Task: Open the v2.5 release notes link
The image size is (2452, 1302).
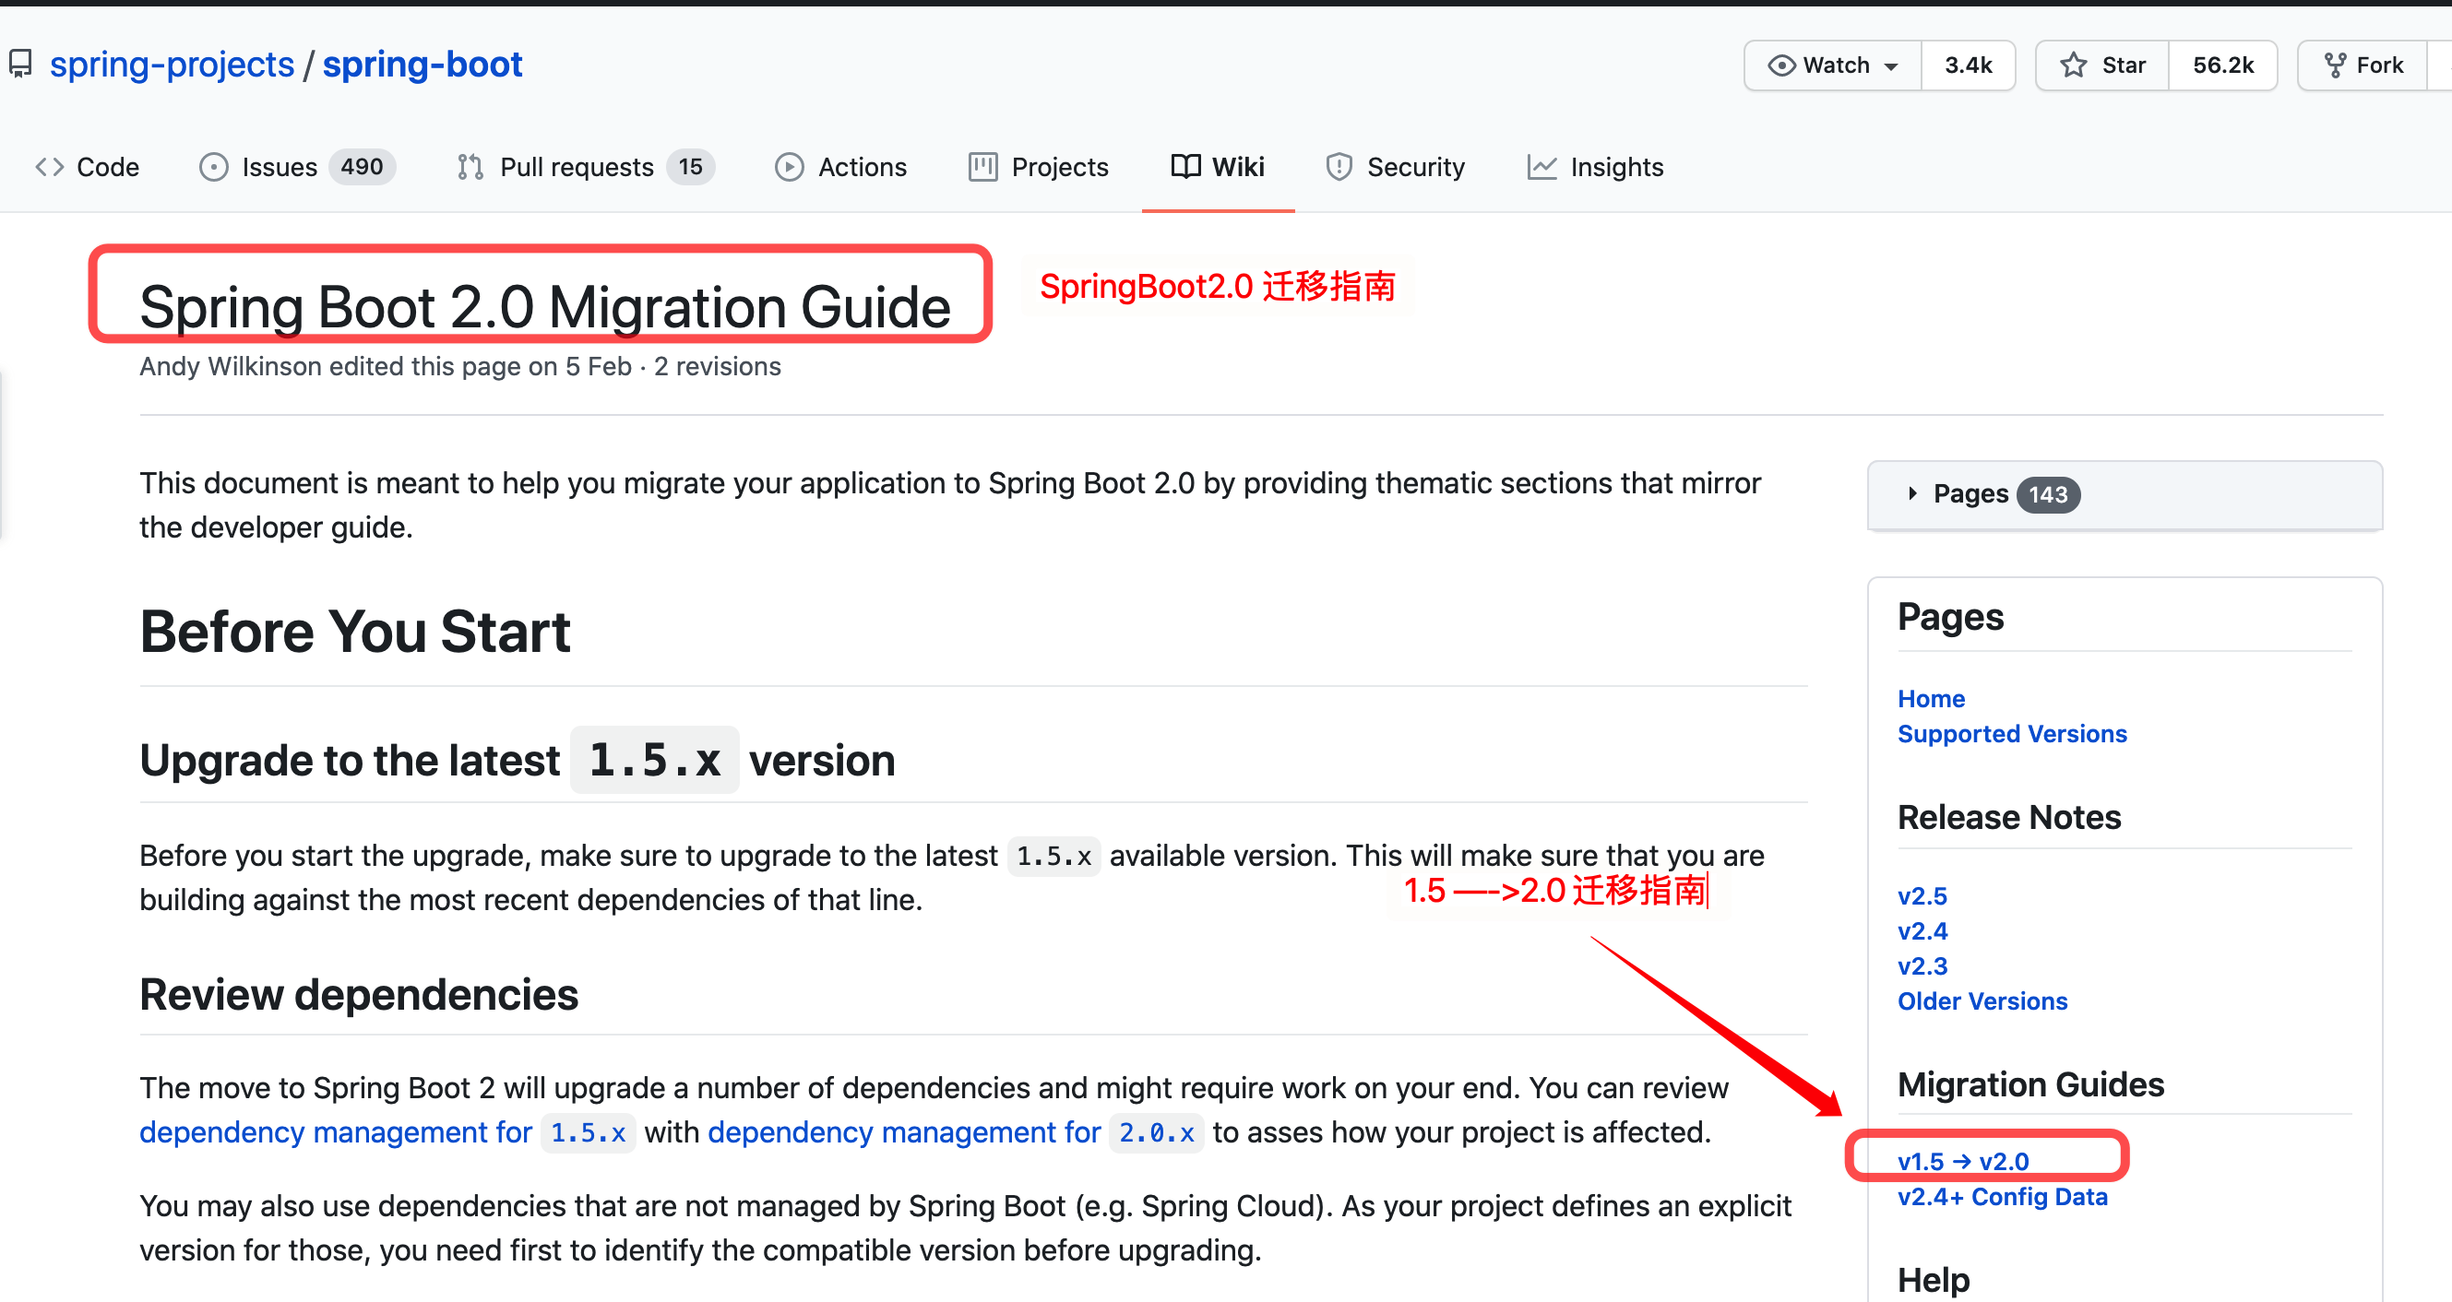Action: pyautogui.click(x=1922, y=896)
